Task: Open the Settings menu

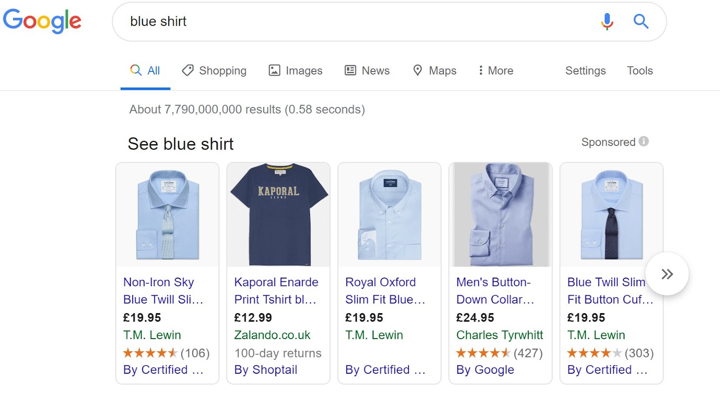Action: (585, 71)
